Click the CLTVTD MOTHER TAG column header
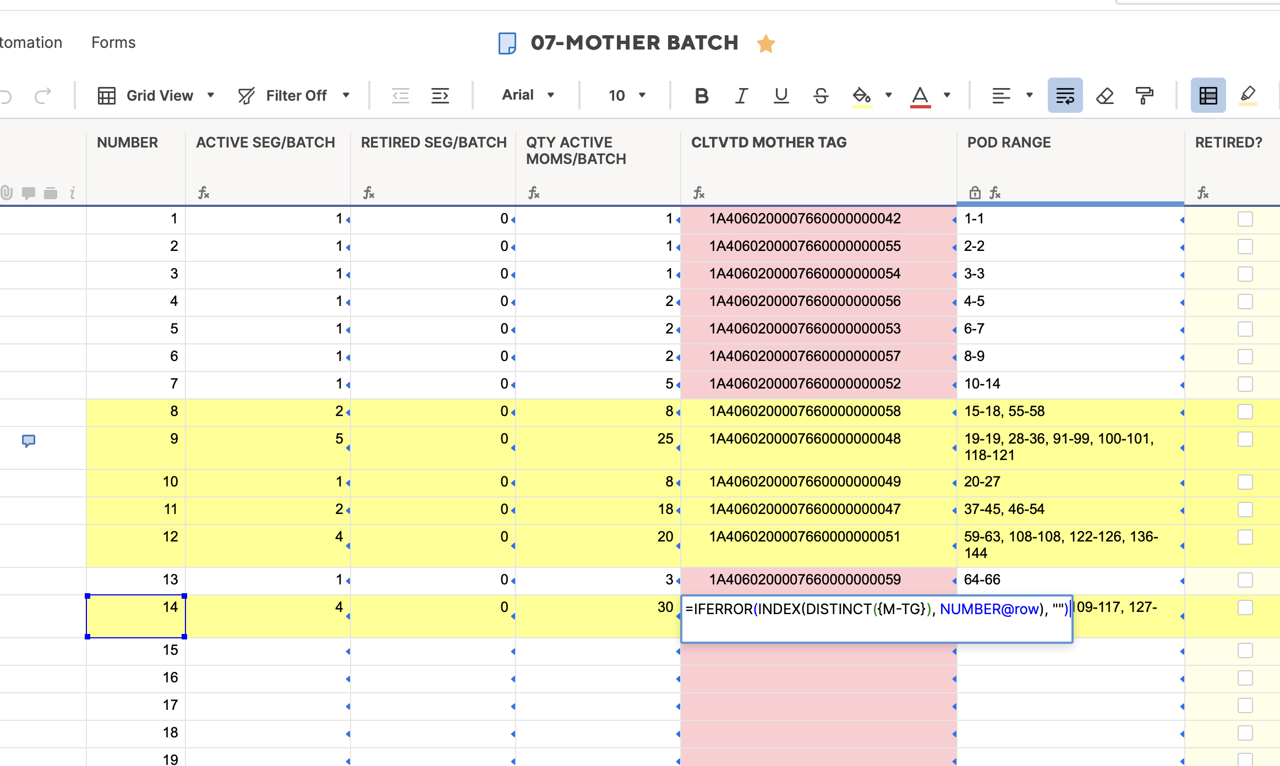Viewport: 1280px width, 766px height. [x=769, y=143]
